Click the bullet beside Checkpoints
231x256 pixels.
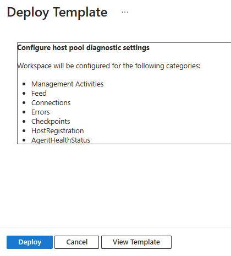(x=24, y=122)
